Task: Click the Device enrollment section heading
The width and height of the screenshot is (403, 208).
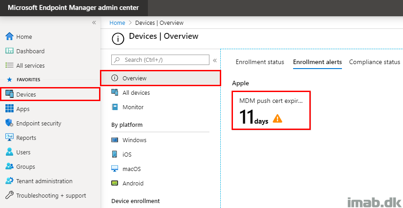Action: point(135,201)
